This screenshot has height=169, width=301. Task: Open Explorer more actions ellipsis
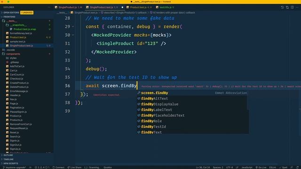click(49, 8)
